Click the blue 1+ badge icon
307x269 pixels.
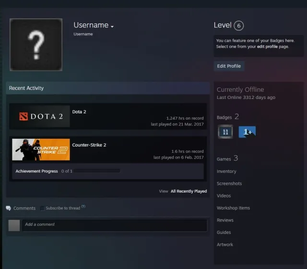point(247,132)
